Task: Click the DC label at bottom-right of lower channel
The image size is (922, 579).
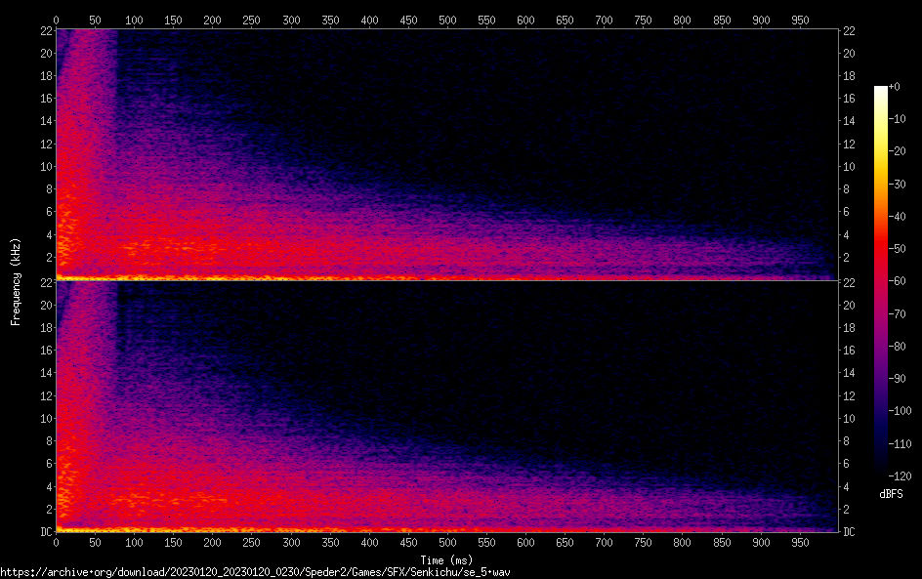Action: tap(849, 531)
